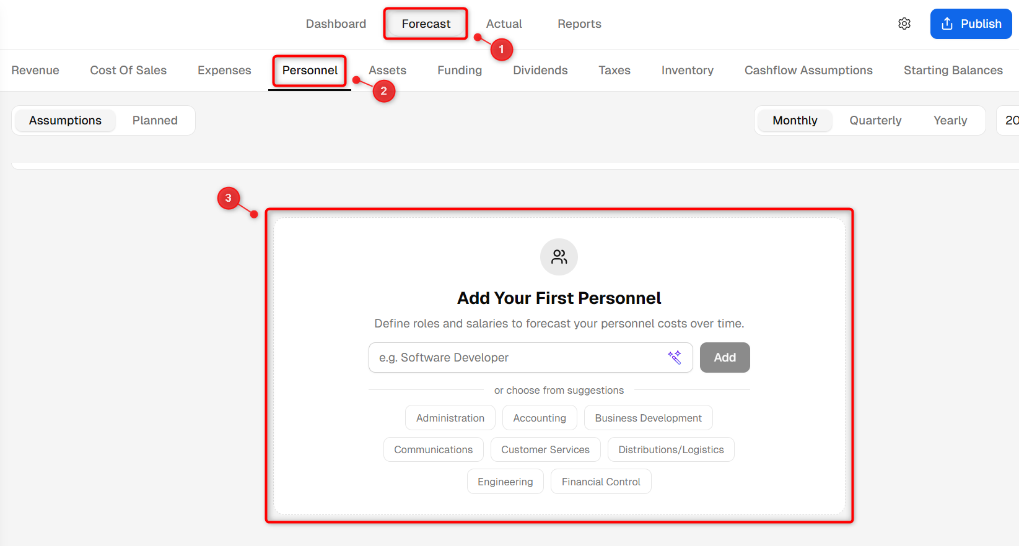Screen dimensions: 1019x546
Task: Switch to Planned view
Action: (x=155, y=120)
